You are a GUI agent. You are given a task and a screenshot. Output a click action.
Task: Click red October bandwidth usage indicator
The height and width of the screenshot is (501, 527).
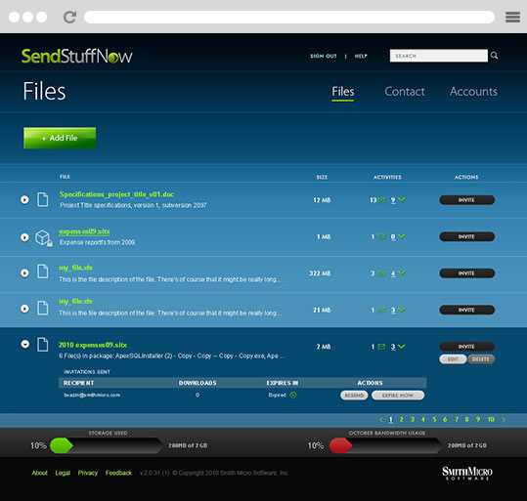[x=341, y=445]
